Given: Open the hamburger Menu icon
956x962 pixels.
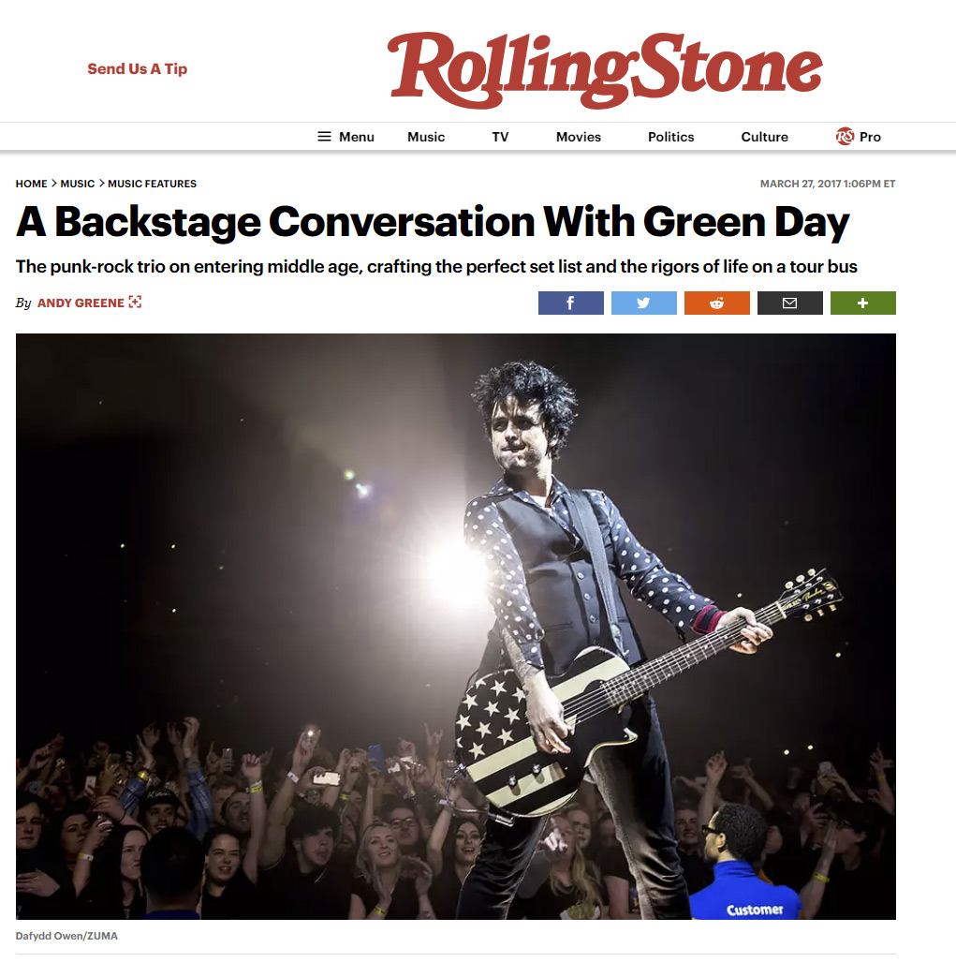Looking at the screenshot, I should coord(324,137).
